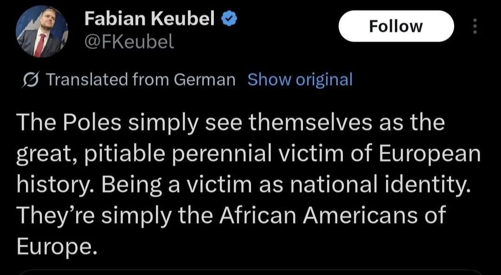Click the line 'history. Being a victim'

coord(243,185)
